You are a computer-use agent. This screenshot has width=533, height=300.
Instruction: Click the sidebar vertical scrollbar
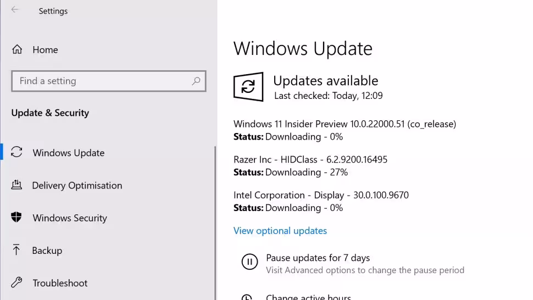coord(215,223)
